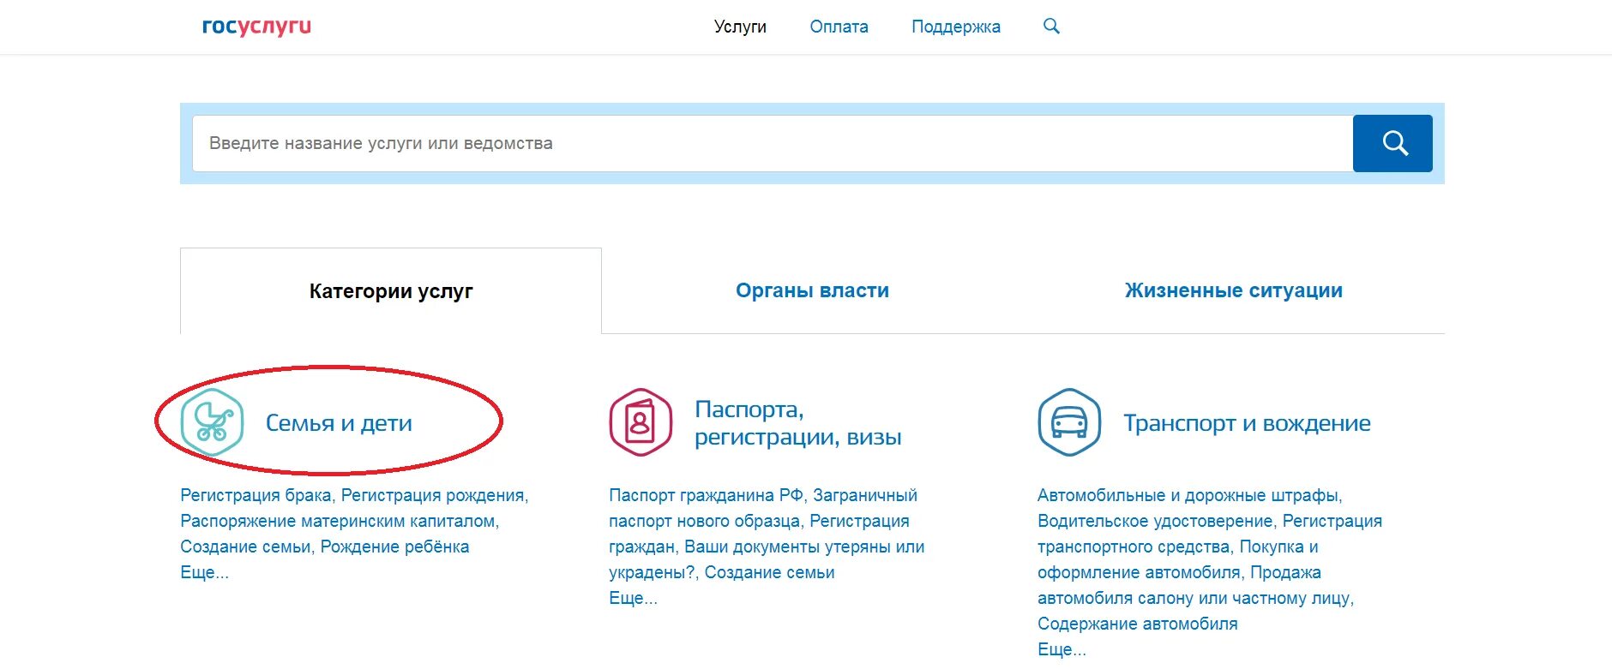Open Транспорт и вождение category
This screenshot has height=669, width=1612.
coord(1247,423)
